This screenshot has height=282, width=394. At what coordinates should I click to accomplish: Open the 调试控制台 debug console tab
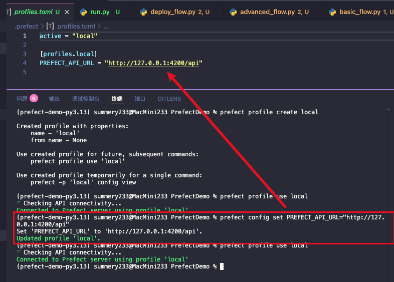click(86, 99)
